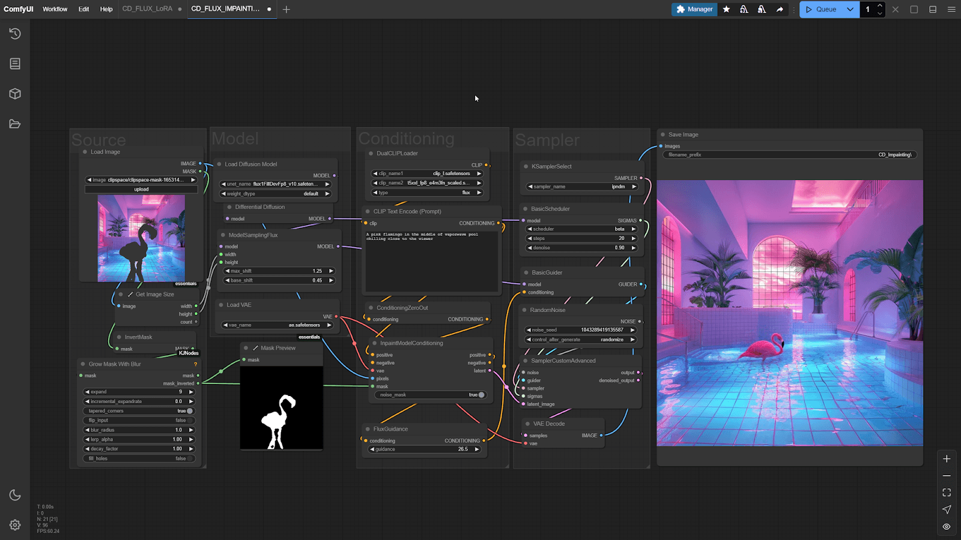
Task: Toggle link visibility eye icon
Action: pyautogui.click(x=947, y=527)
